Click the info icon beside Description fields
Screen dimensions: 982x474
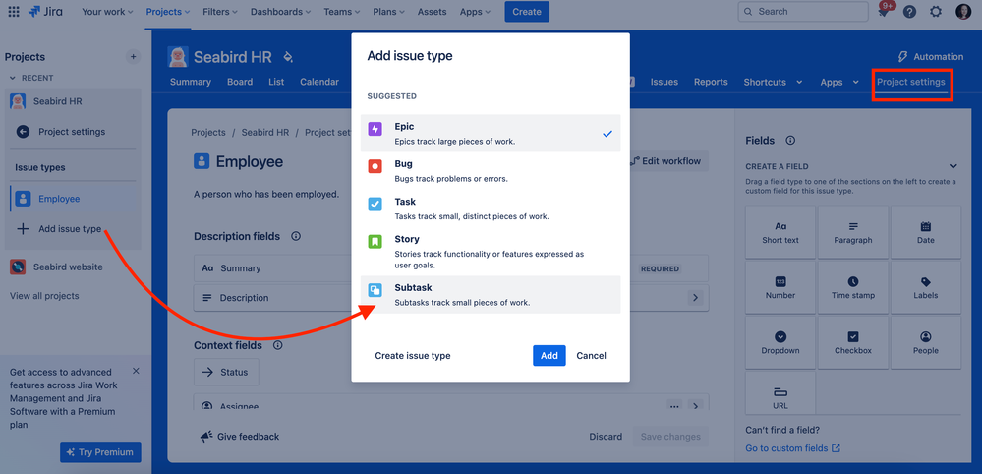[296, 236]
